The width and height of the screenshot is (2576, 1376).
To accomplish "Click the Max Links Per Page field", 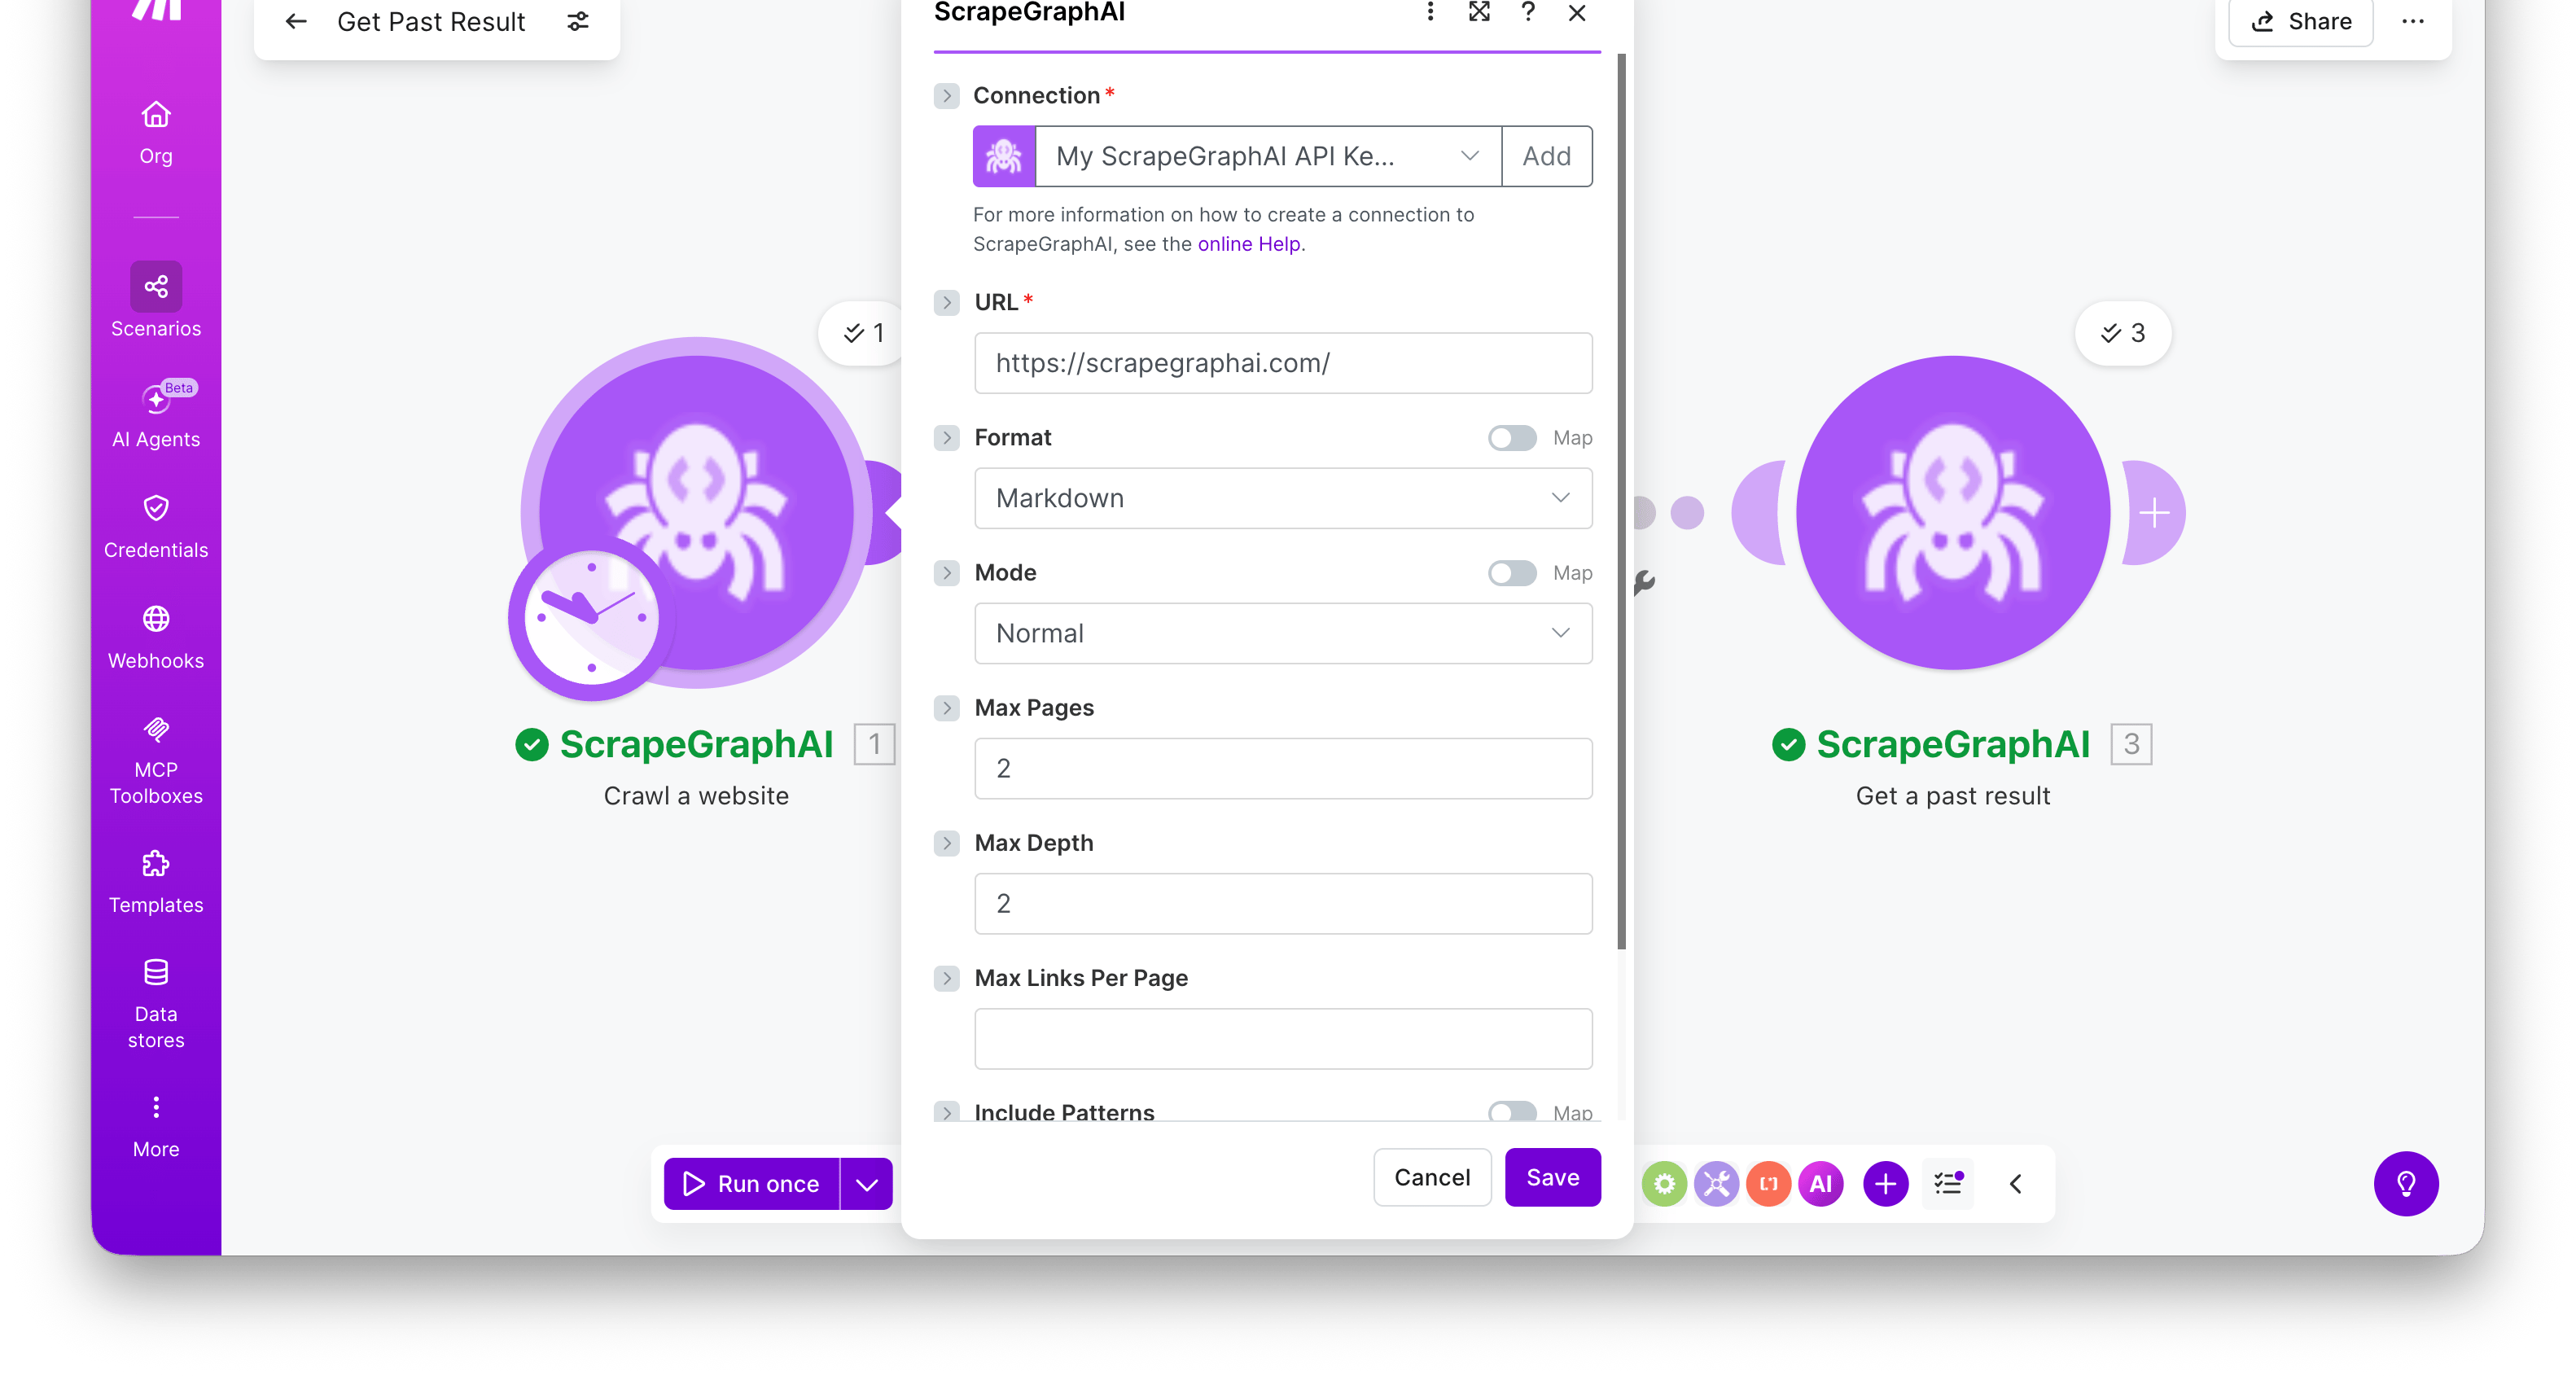I will [1283, 1038].
